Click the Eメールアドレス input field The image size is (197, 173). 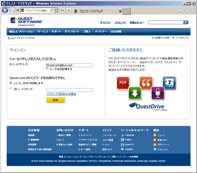coord(69,65)
